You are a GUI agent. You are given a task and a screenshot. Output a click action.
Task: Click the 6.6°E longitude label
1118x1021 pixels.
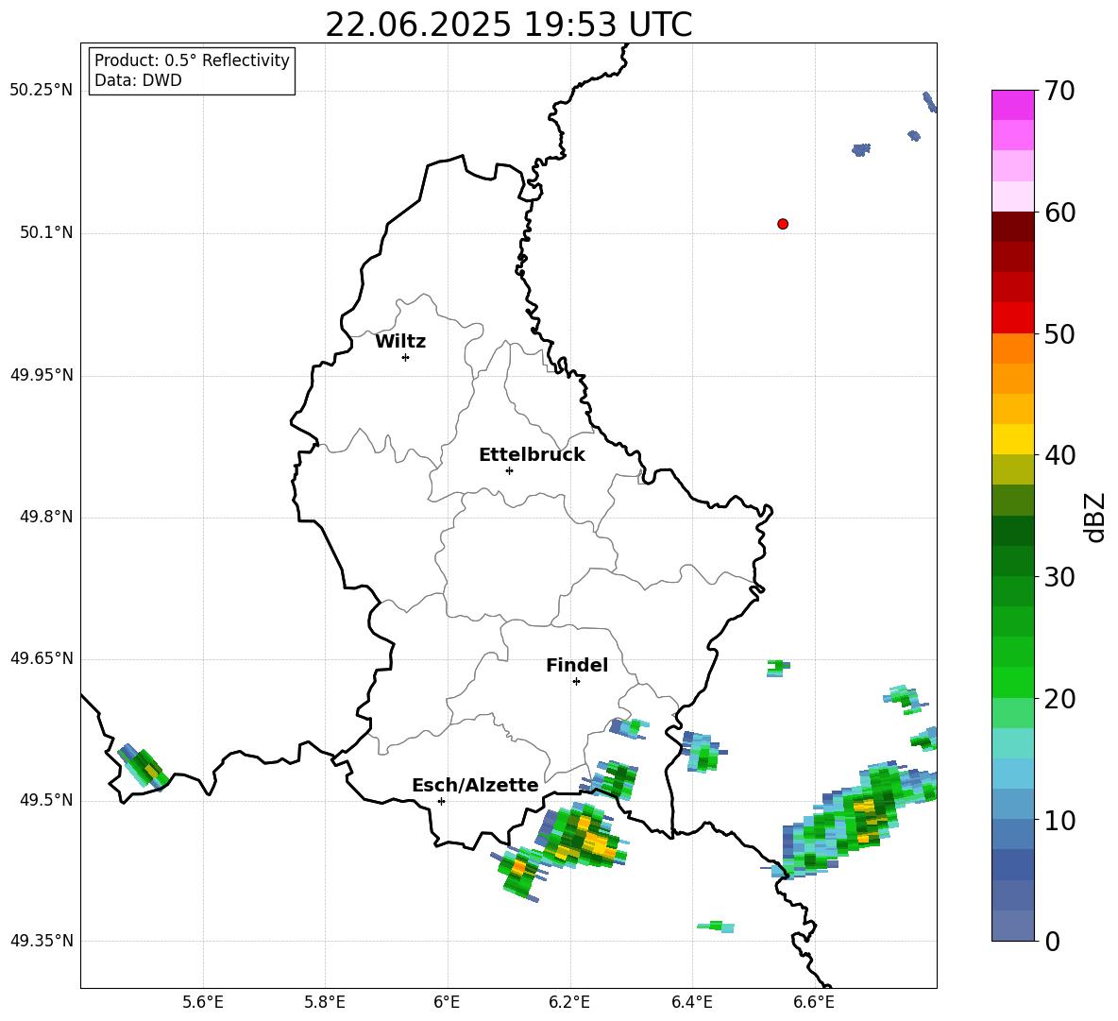click(x=814, y=1002)
